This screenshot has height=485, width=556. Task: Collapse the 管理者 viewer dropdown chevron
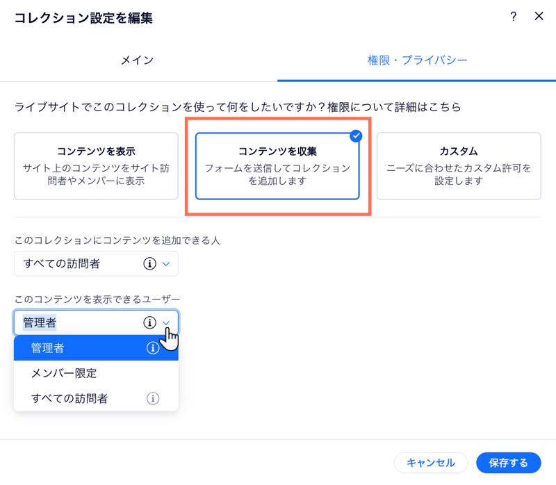[x=166, y=322]
